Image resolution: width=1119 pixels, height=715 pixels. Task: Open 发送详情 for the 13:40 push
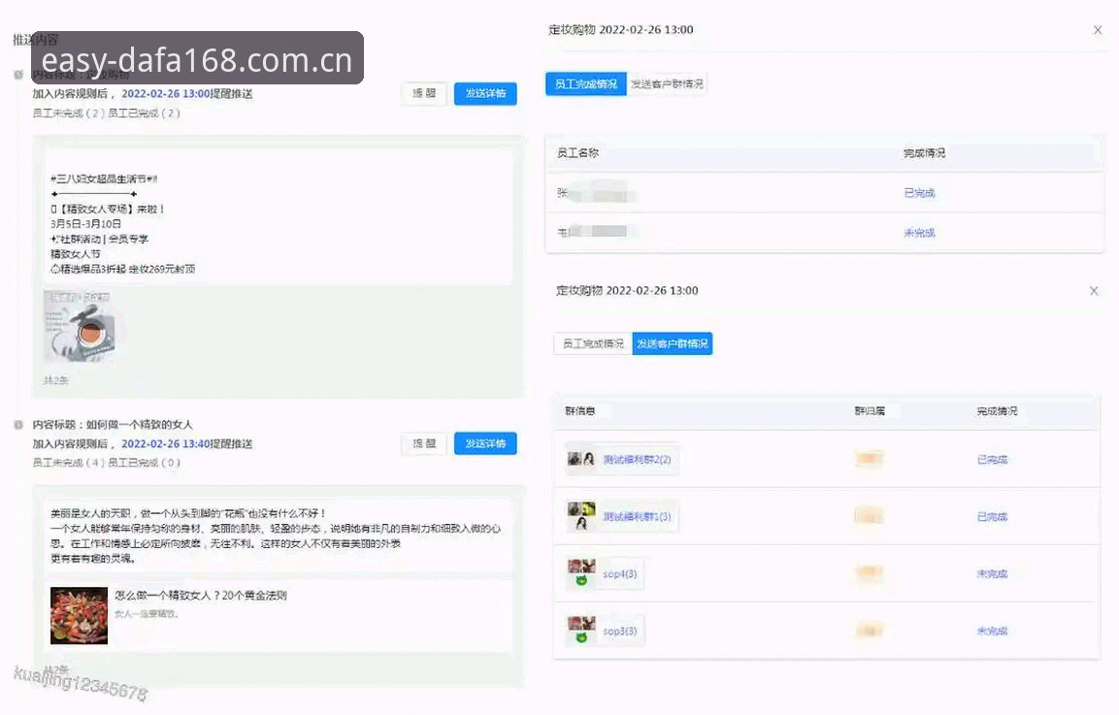(485, 443)
